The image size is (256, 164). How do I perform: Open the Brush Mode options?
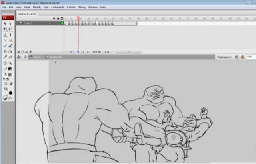pyautogui.click(x=6, y=89)
